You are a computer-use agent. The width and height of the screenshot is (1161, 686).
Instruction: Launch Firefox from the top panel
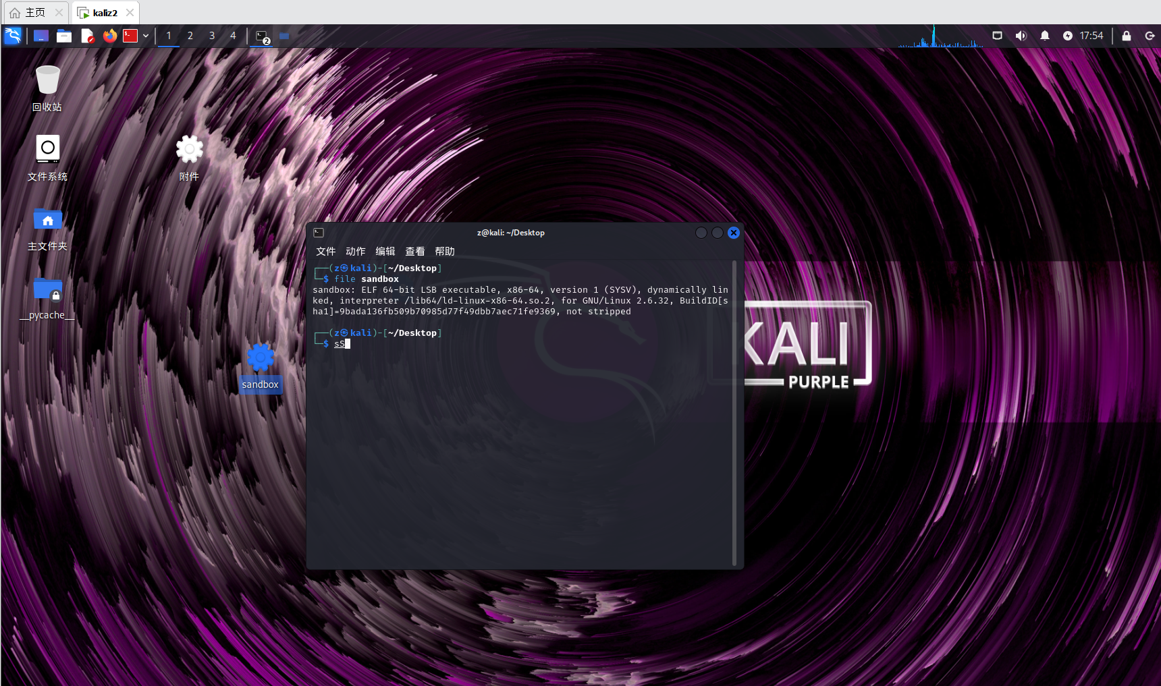[x=110, y=36]
